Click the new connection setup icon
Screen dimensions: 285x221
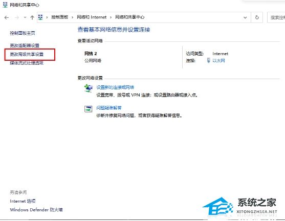click(89, 88)
